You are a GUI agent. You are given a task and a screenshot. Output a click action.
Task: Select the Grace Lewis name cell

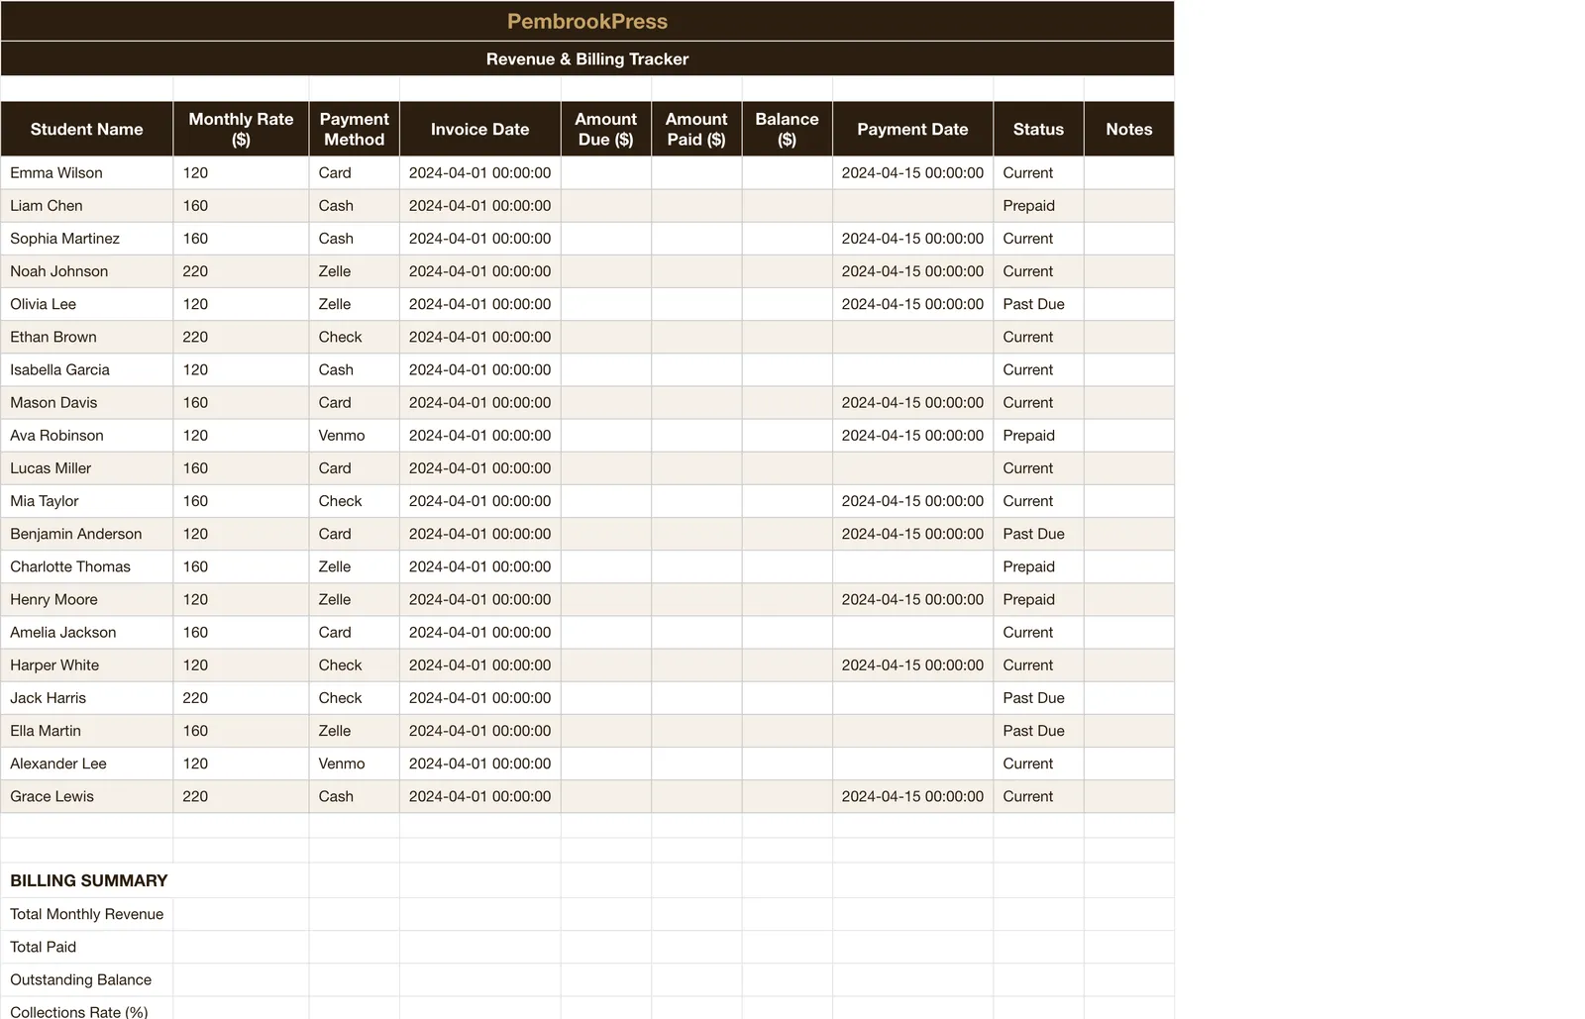click(87, 796)
